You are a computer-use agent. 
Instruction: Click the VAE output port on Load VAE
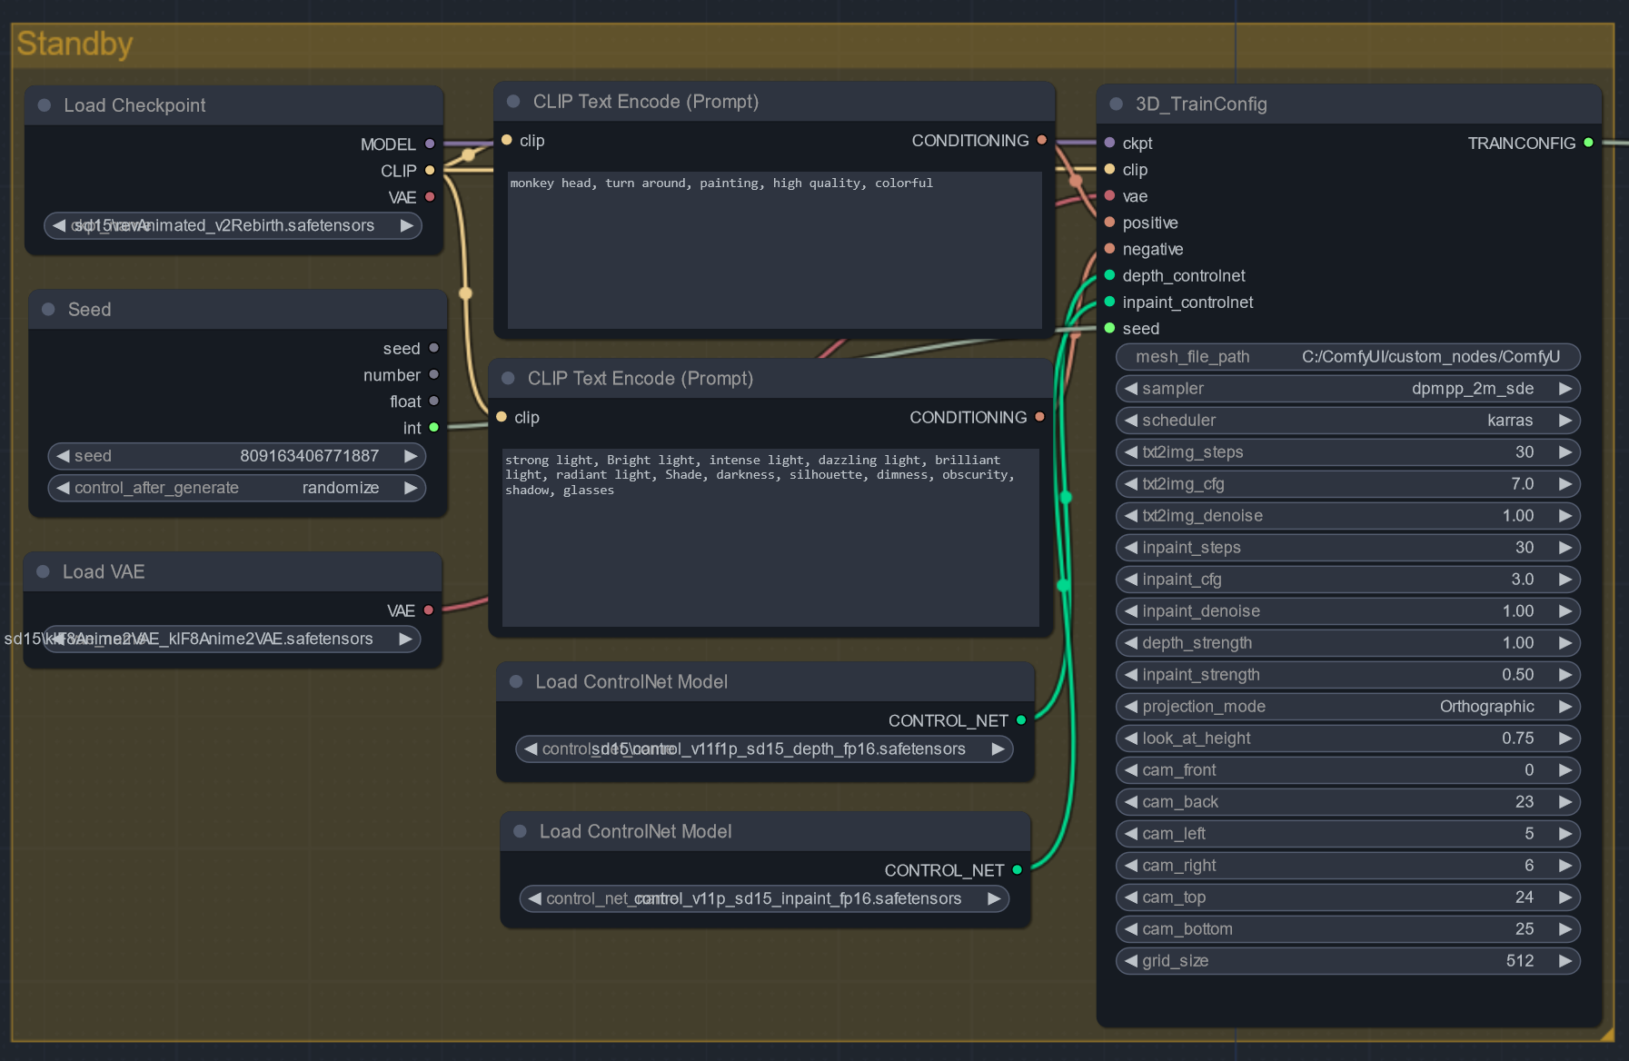point(428,610)
